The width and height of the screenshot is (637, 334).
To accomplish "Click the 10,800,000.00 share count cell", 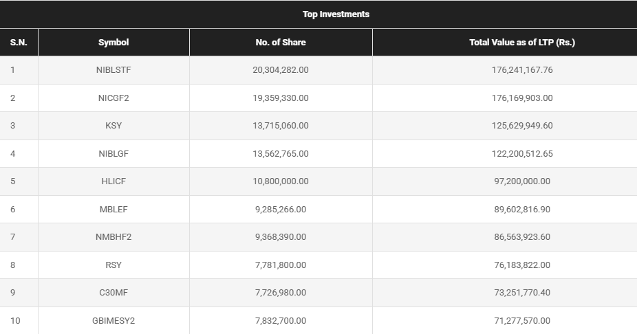I will pyautogui.click(x=281, y=181).
